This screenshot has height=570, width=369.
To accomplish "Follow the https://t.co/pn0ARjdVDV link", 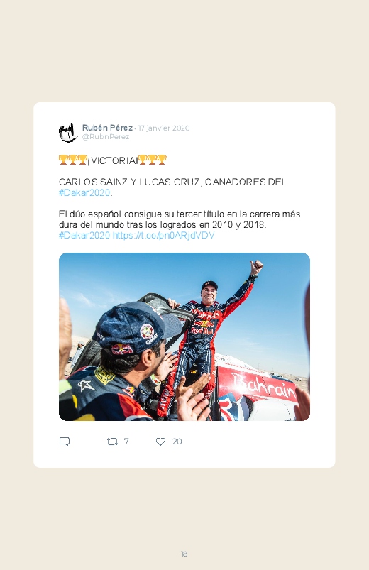I will pos(164,235).
